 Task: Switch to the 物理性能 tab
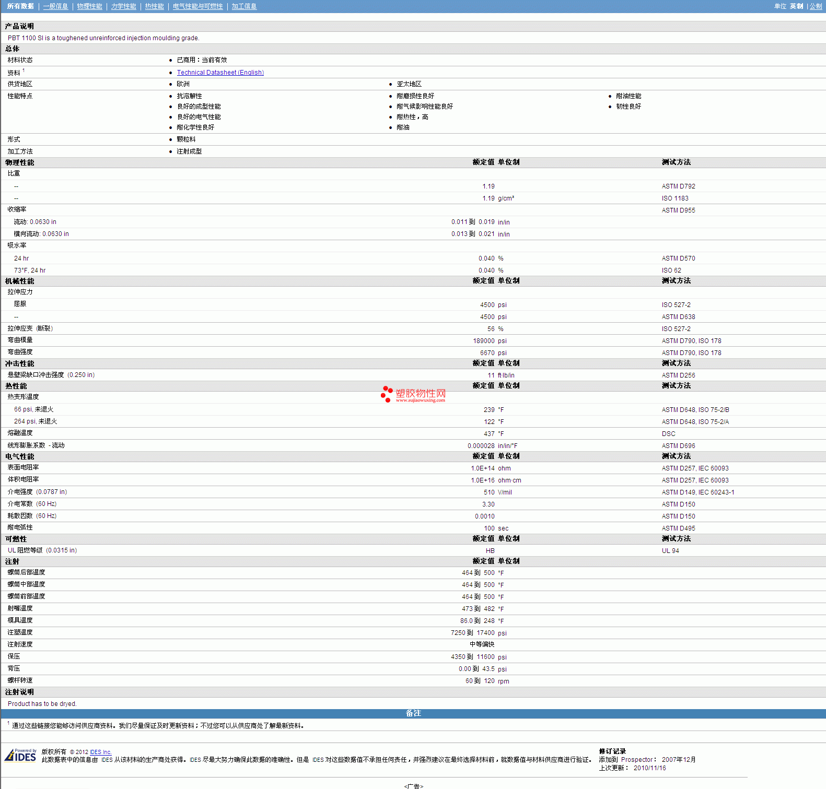click(89, 6)
